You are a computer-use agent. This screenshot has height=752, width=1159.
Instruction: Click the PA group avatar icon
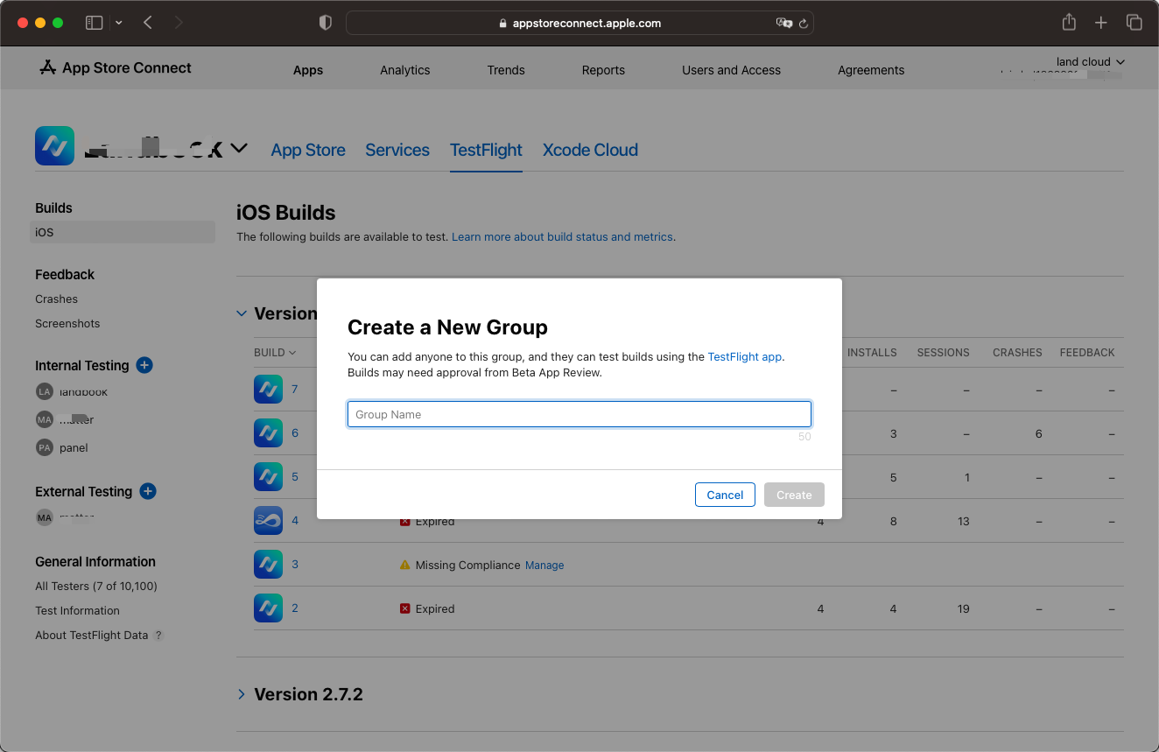45,447
